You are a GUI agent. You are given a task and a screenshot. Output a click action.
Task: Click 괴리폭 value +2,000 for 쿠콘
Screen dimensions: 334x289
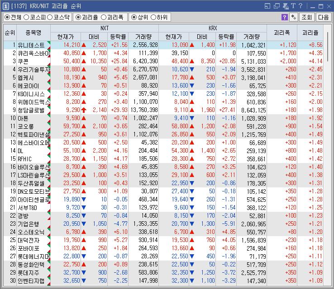[288, 61]
